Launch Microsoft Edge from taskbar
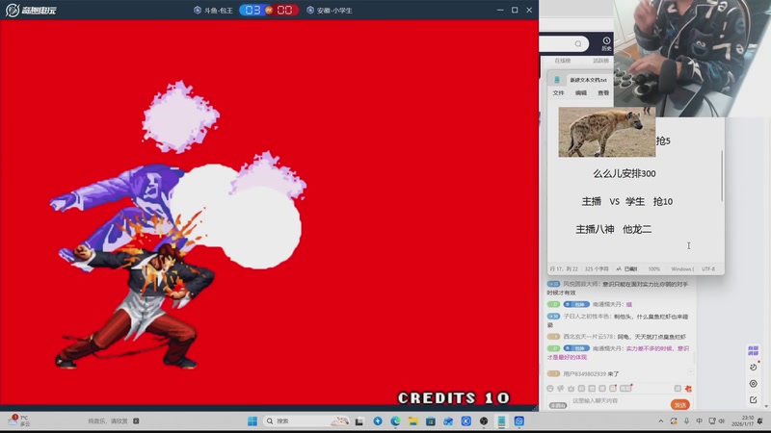771x433 pixels. [x=395, y=421]
